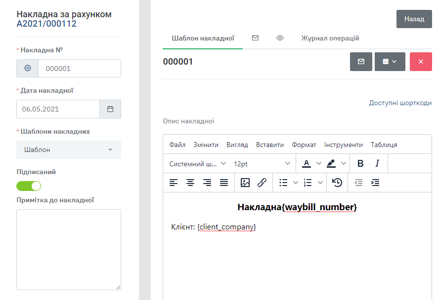Open the Доступні шорткоди link
The width and height of the screenshot is (439, 300).
click(400, 103)
